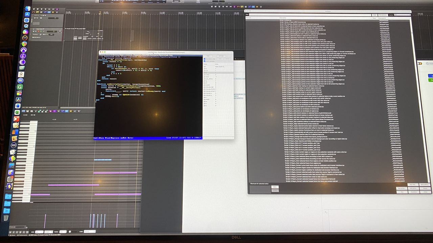Toggle Watch variables checkbox in ReaScript IDE
The width and height of the screenshot is (433, 243).
click(x=204, y=61)
